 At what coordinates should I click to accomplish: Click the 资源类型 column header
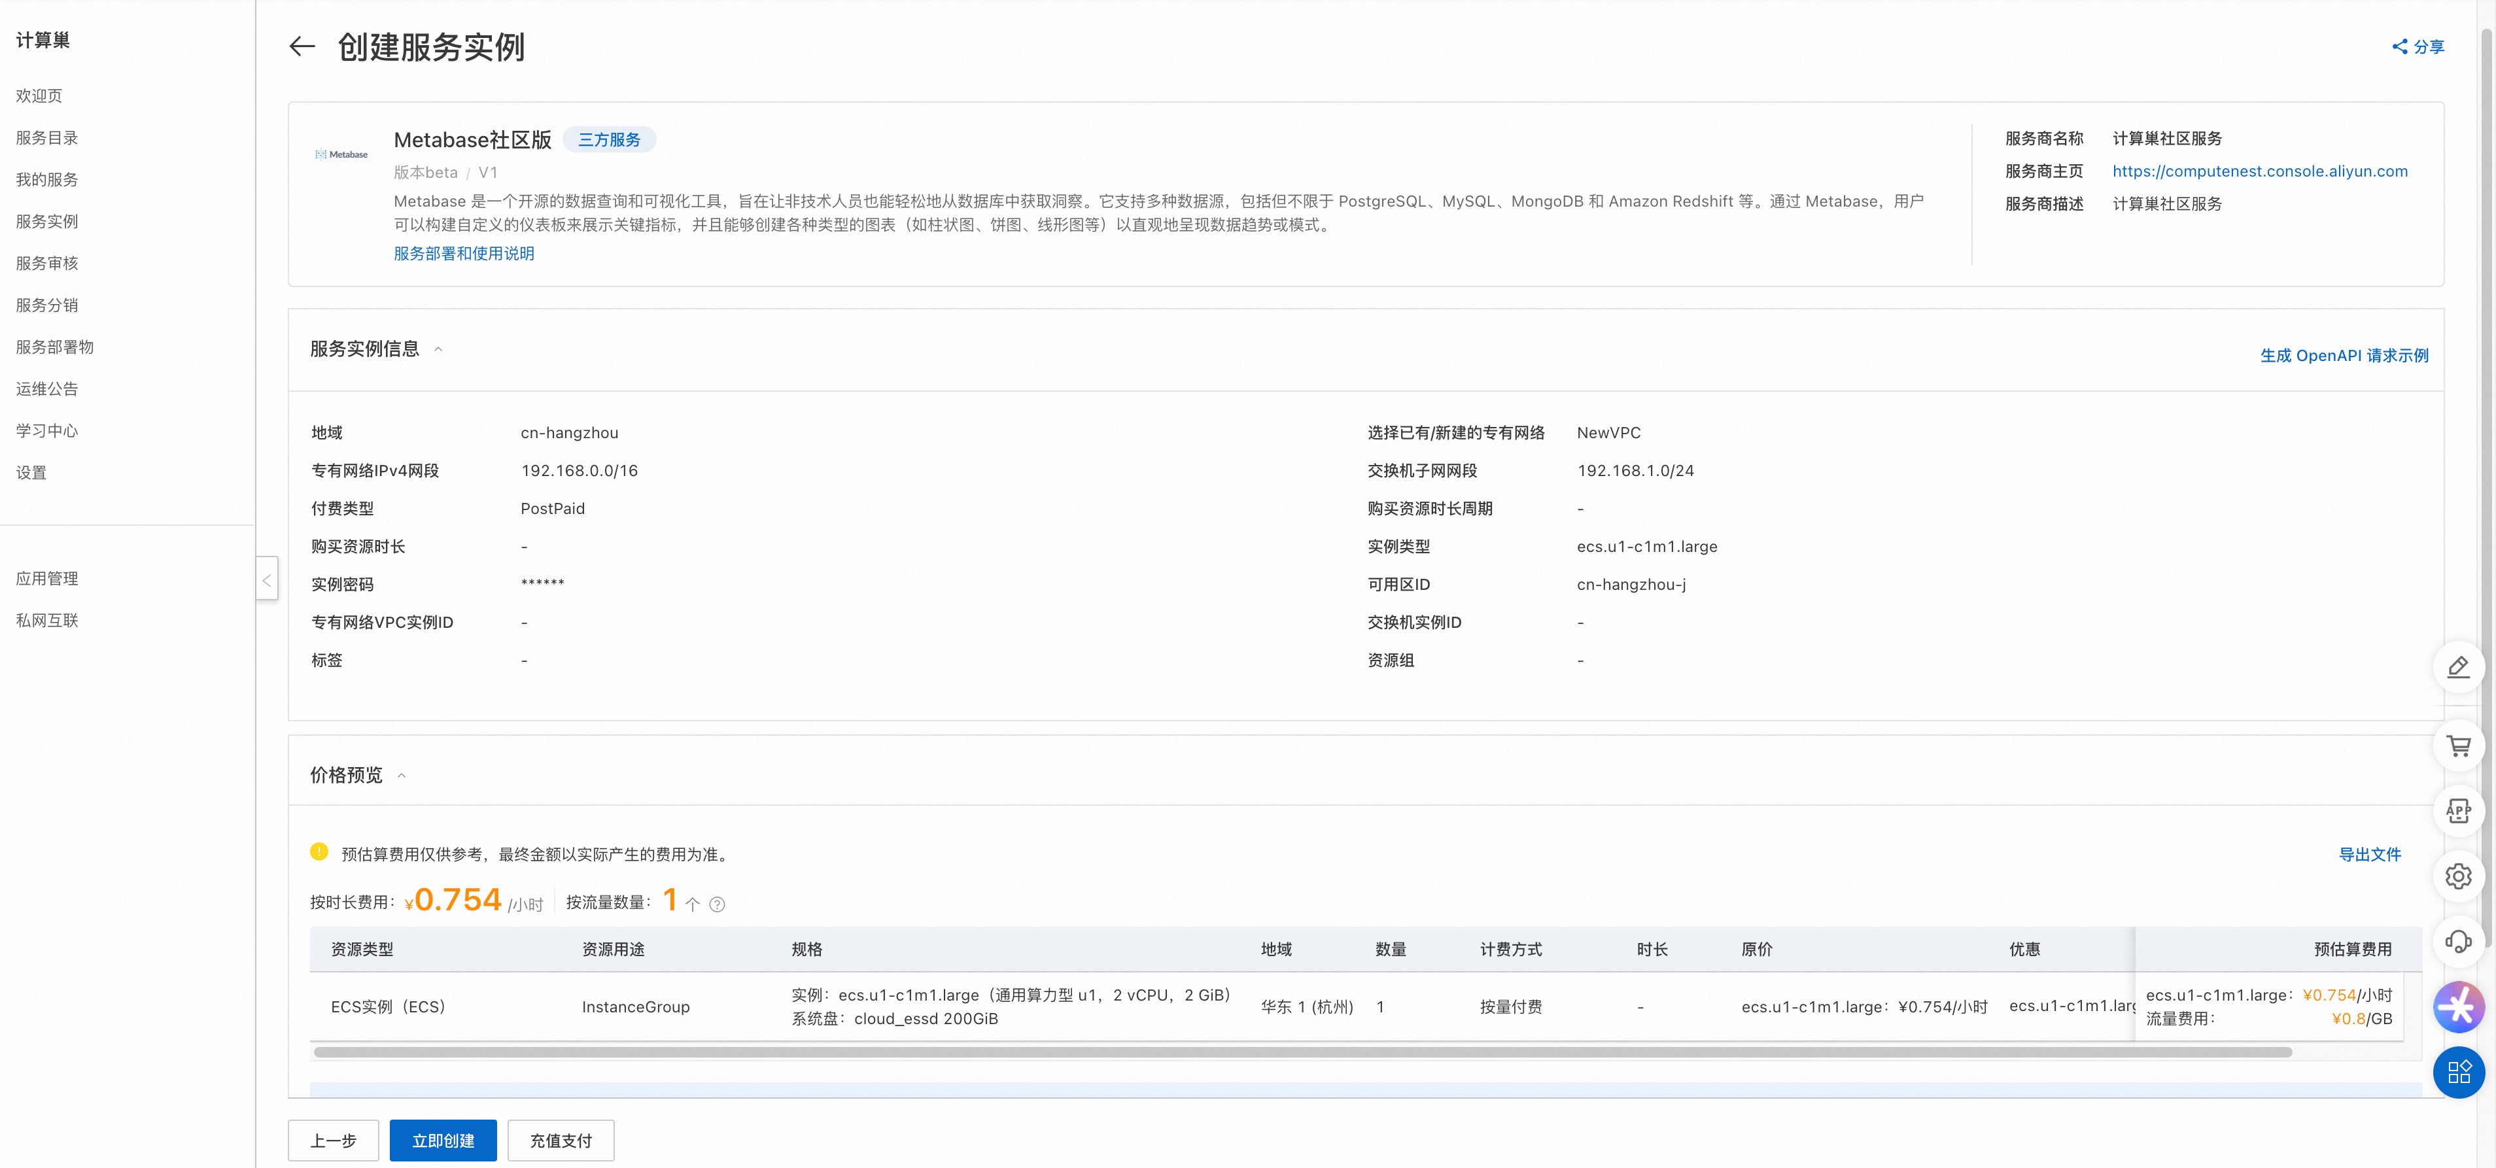(x=362, y=949)
